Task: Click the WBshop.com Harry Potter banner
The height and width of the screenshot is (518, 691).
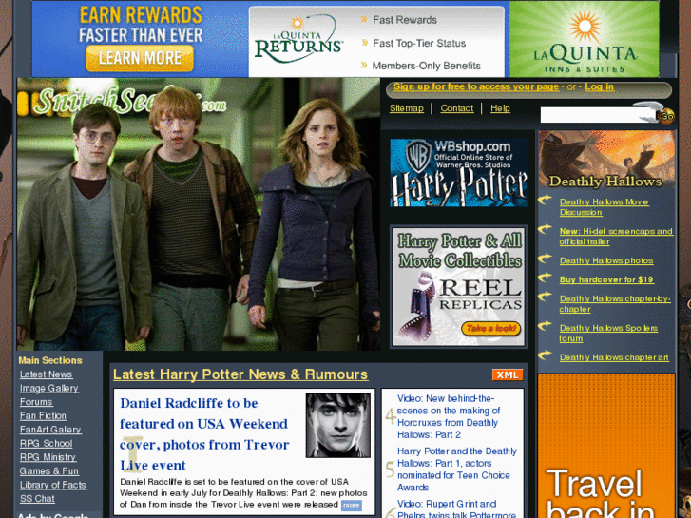Action: point(458,172)
